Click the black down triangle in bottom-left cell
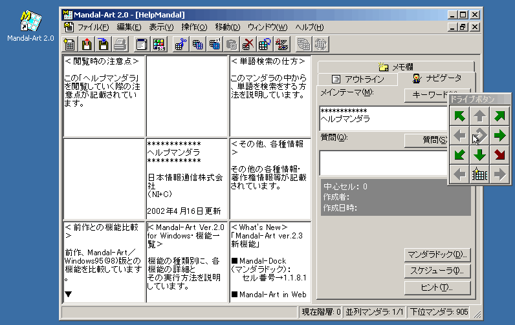Image resolution: width=515 pixels, height=325 pixels. click(x=69, y=294)
